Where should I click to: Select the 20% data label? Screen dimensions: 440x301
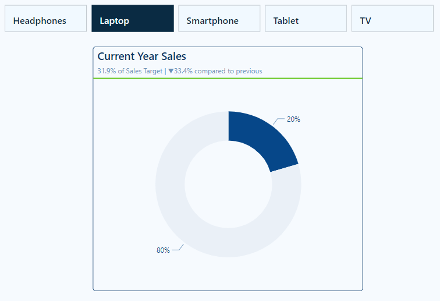pyautogui.click(x=293, y=119)
